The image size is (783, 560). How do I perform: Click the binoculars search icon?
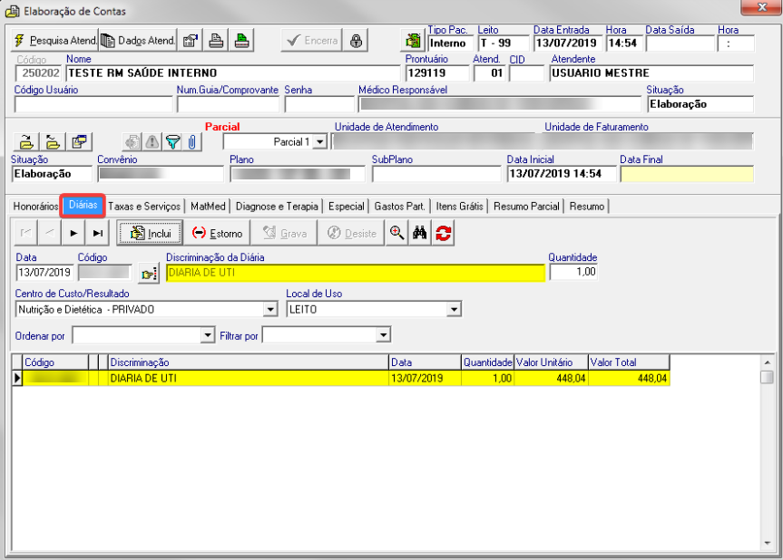tap(420, 233)
